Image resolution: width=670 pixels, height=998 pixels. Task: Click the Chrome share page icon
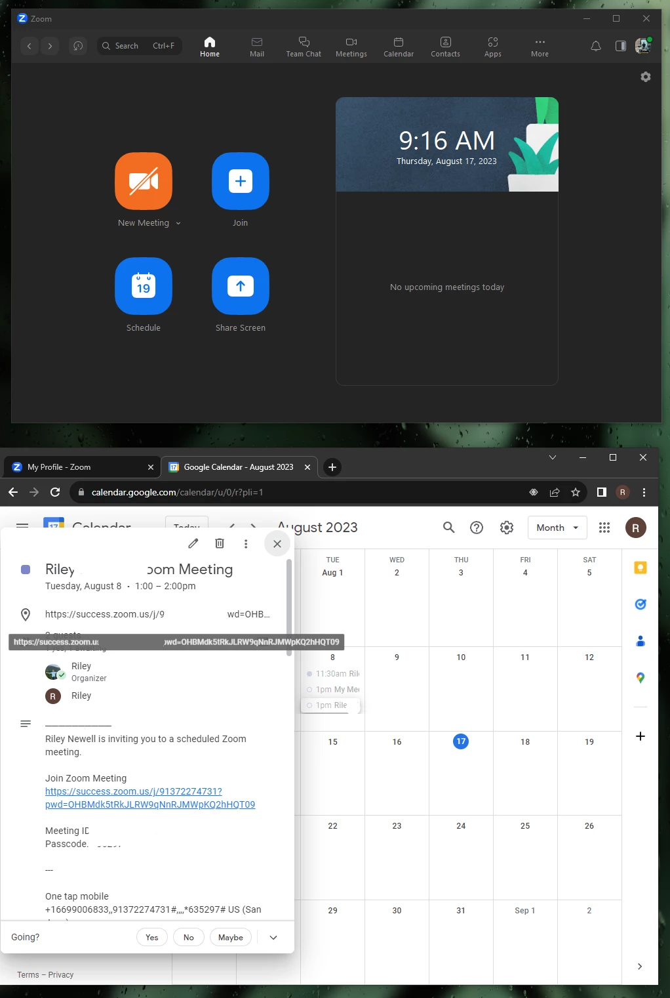coord(555,492)
